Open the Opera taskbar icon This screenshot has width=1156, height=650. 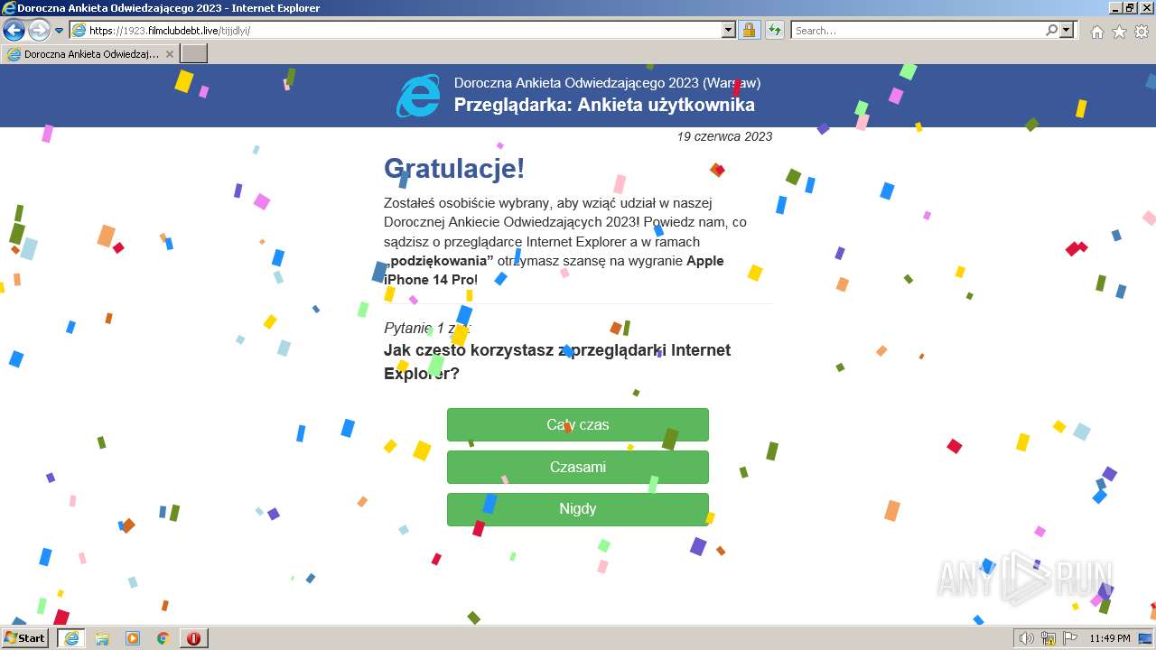click(193, 638)
